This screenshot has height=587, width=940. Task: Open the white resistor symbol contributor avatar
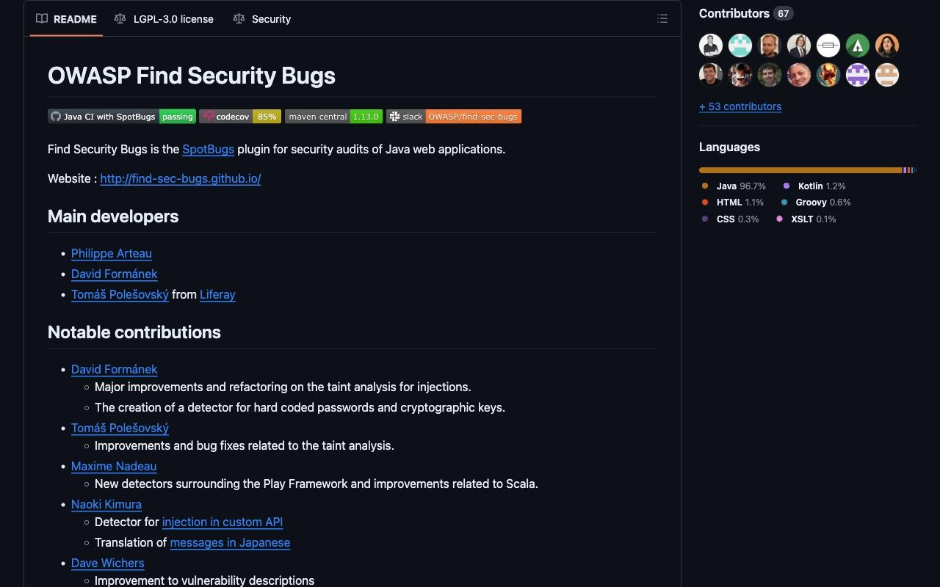[x=828, y=45]
